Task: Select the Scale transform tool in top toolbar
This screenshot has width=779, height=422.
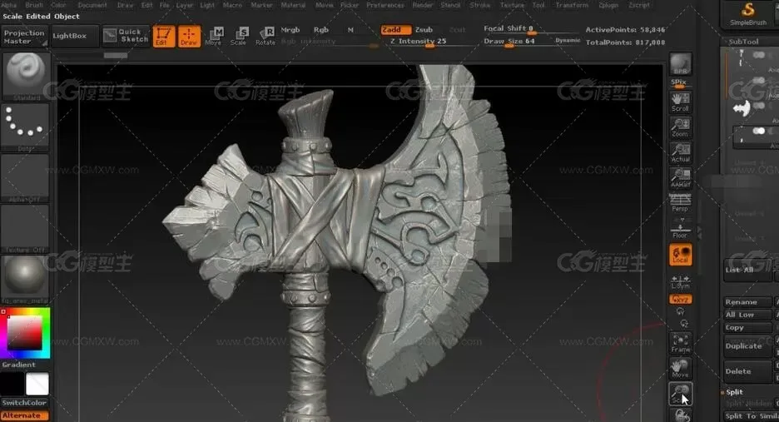Action: [x=240, y=37]
